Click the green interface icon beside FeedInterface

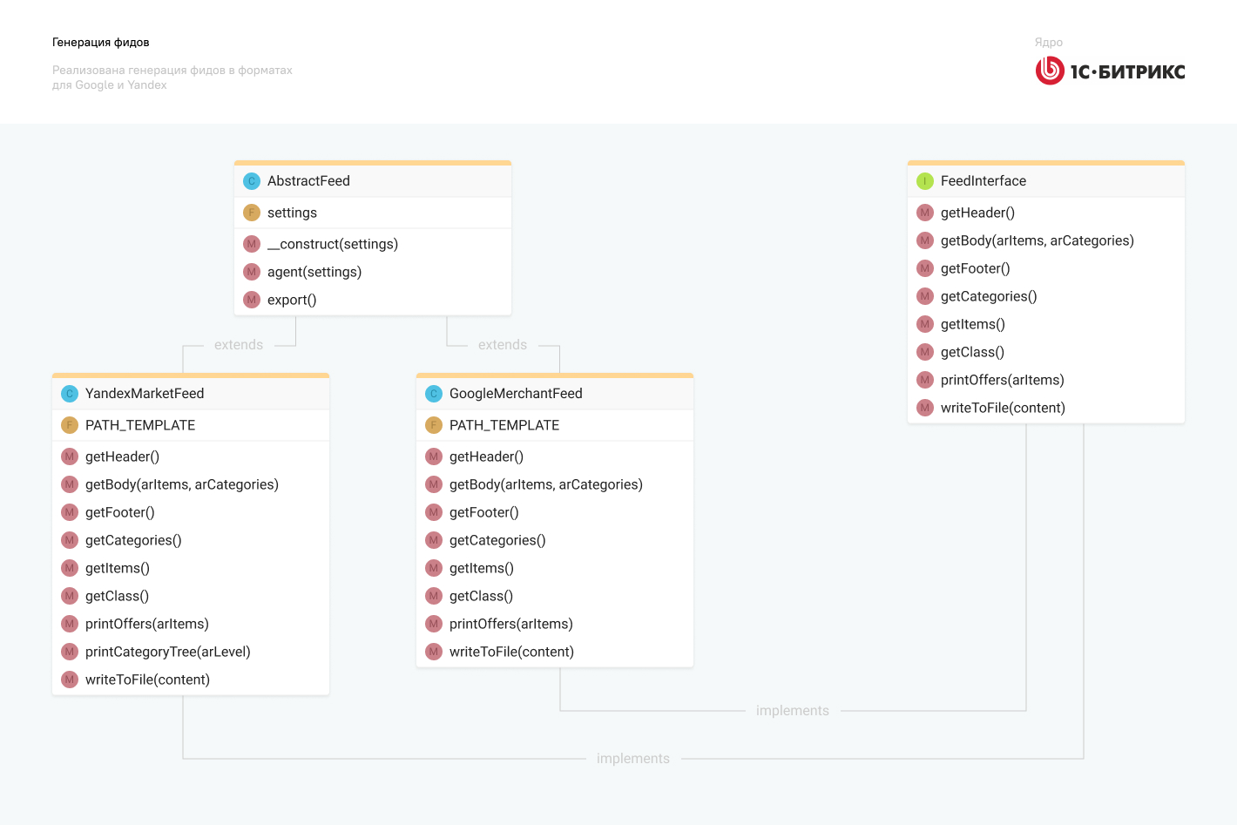pos(925,181)
